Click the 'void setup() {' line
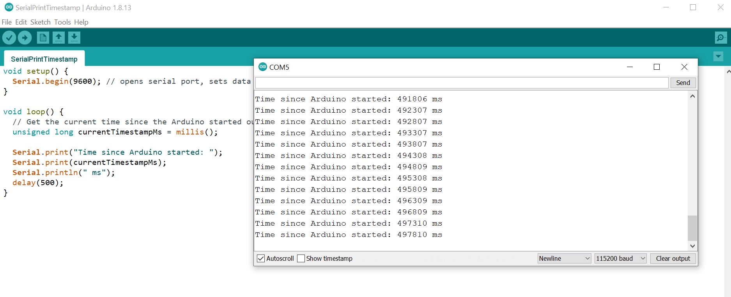The image size is (731, 297). (36, 71)
